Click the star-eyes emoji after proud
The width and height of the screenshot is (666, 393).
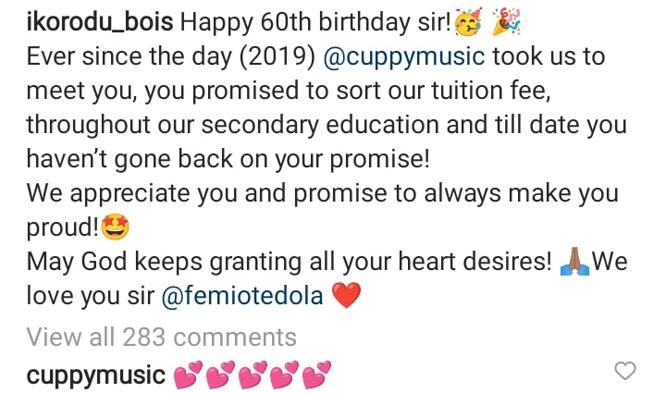coord(115,227)
